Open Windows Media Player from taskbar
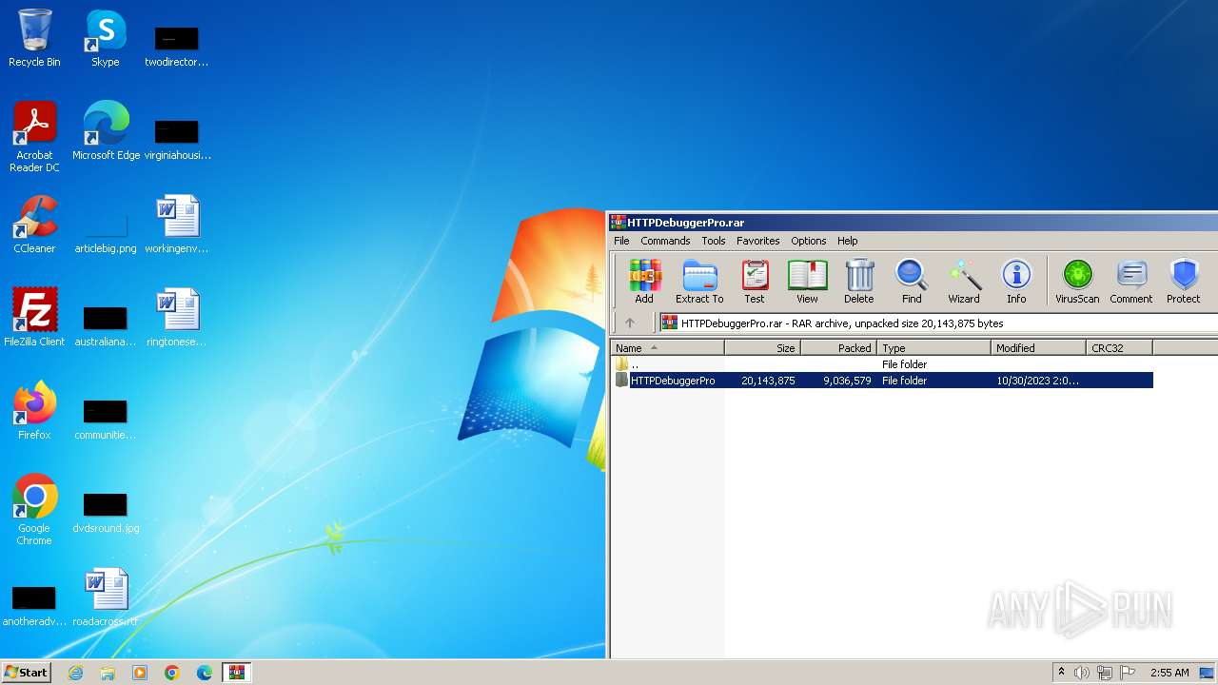This screenshot has width=1218, height=685. click(140, 673)
